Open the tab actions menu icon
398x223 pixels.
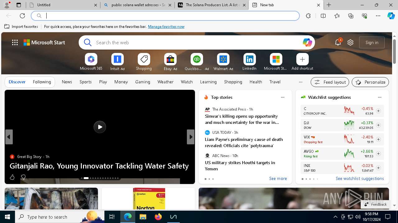[x=19, y=5]
